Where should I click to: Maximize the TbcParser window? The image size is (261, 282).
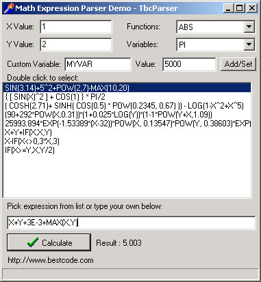[239, 8]
